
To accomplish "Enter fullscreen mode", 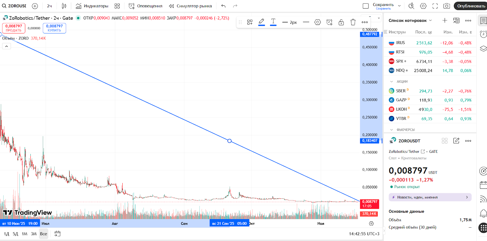I will 435,6.
